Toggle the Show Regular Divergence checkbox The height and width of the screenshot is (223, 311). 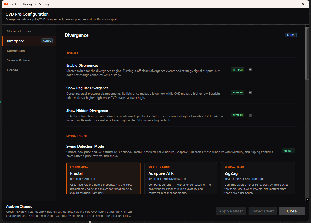click(250, 92)
